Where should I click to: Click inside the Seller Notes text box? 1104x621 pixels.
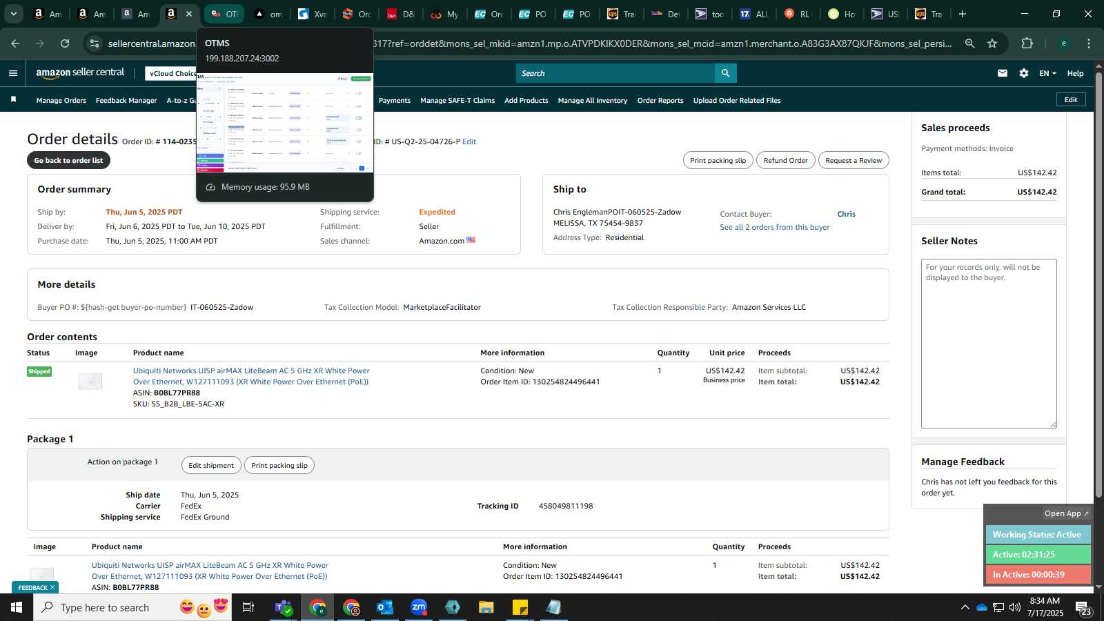[x=989, y=344]
